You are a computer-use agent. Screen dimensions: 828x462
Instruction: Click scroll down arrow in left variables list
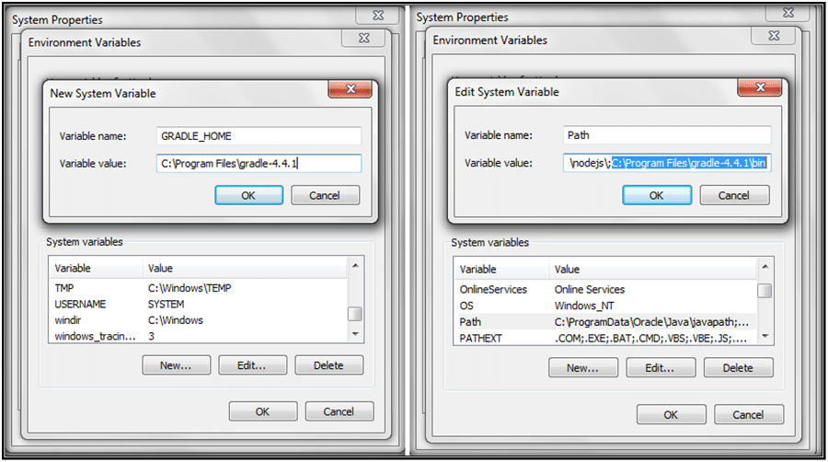(x=355, y=334)
